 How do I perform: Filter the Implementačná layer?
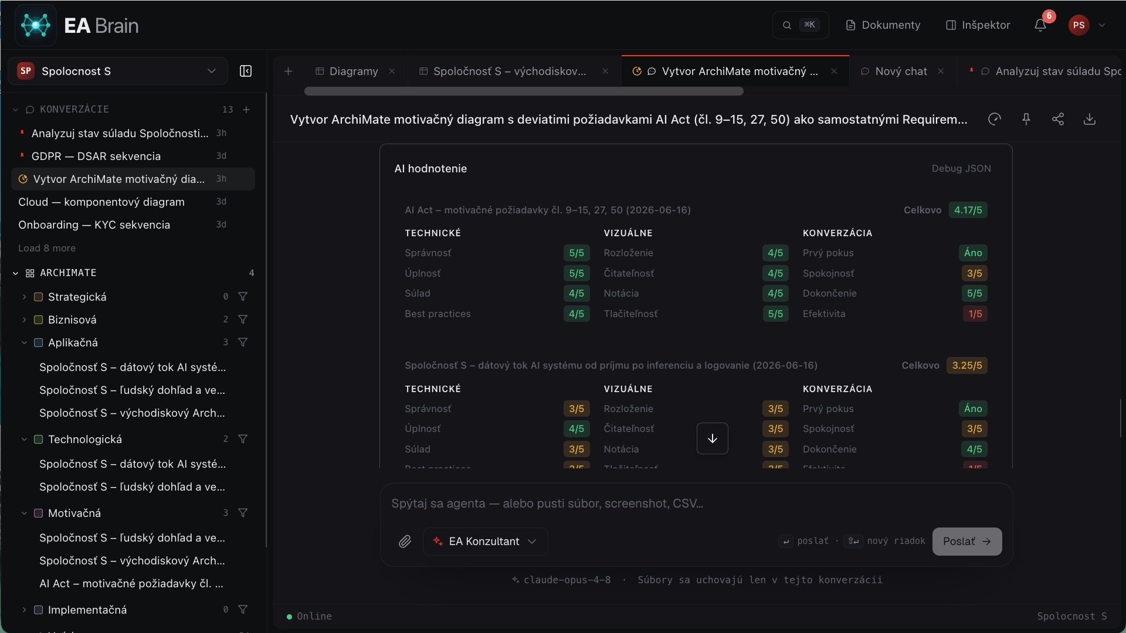(243, 610)
